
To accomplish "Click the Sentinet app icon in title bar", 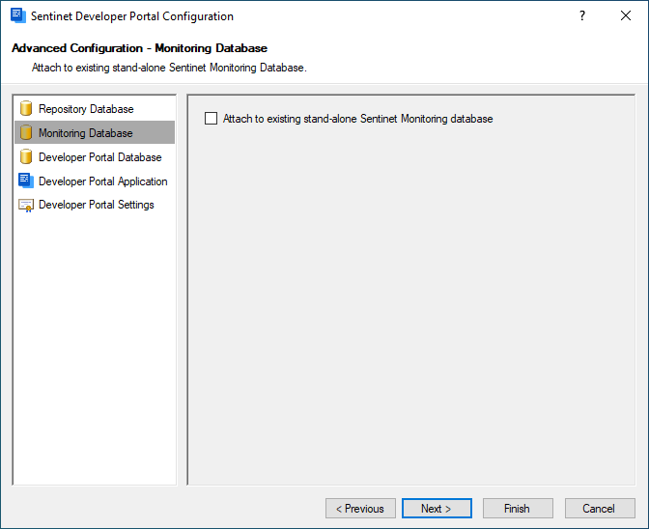I will (18, 15).
